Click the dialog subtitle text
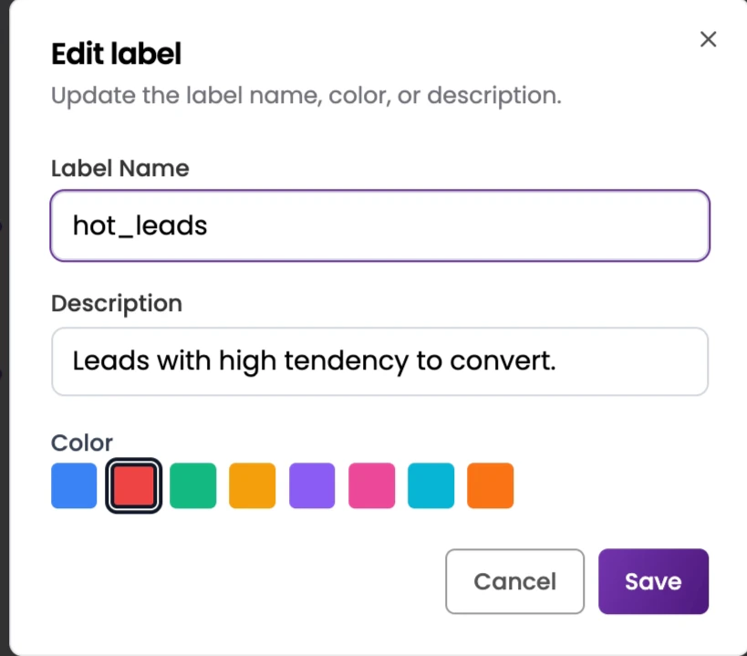The width and height of the screenshot is (747, 656). coord(306,95)
